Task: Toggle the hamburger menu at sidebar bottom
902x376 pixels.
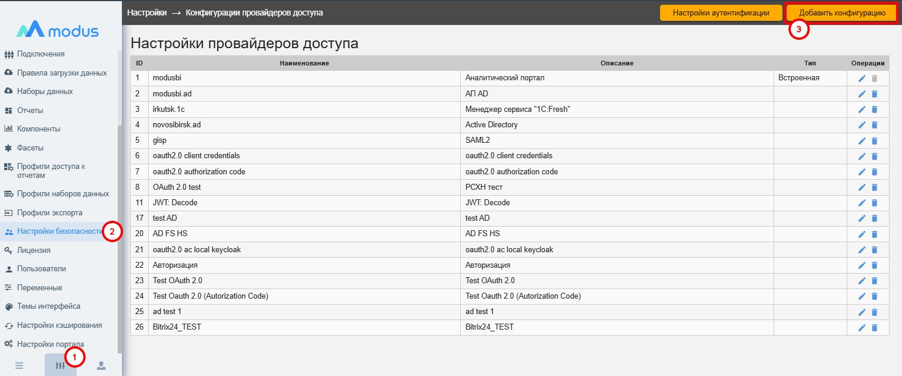Action: coord(19,365)
